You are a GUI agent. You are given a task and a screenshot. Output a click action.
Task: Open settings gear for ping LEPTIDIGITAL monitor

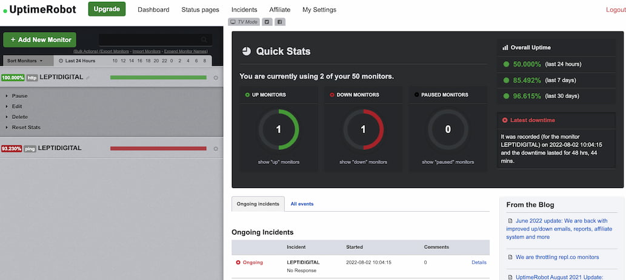216,149
